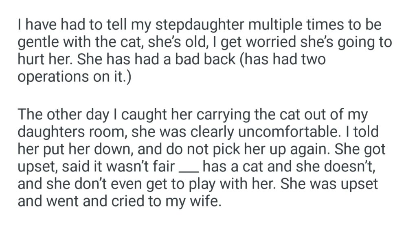Click the blank underscore before "has a cat"
Viewport: 417px width, 228px height.
pos(190,166)
